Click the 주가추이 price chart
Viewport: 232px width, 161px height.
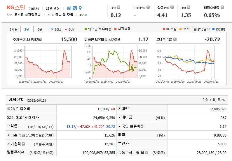48,62
